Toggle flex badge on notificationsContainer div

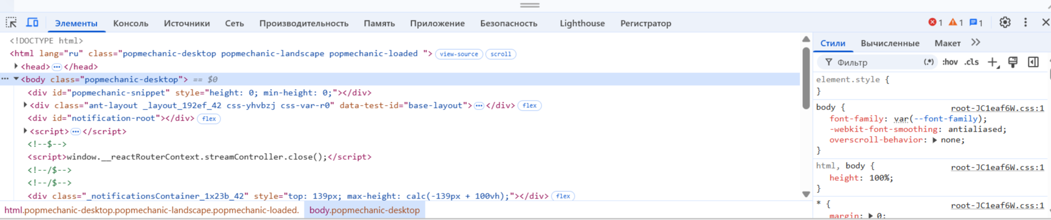[563, 196]
